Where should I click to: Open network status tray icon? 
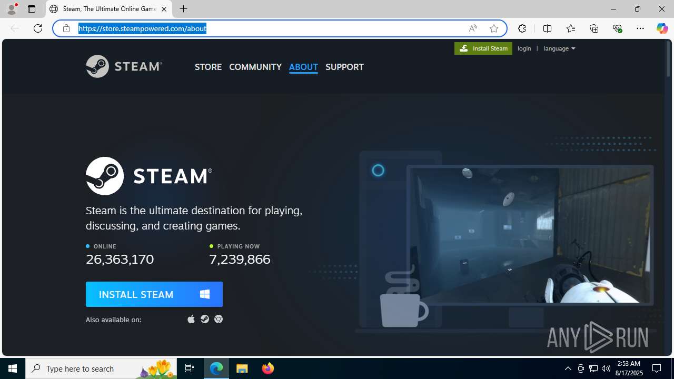tap(593, 368)
